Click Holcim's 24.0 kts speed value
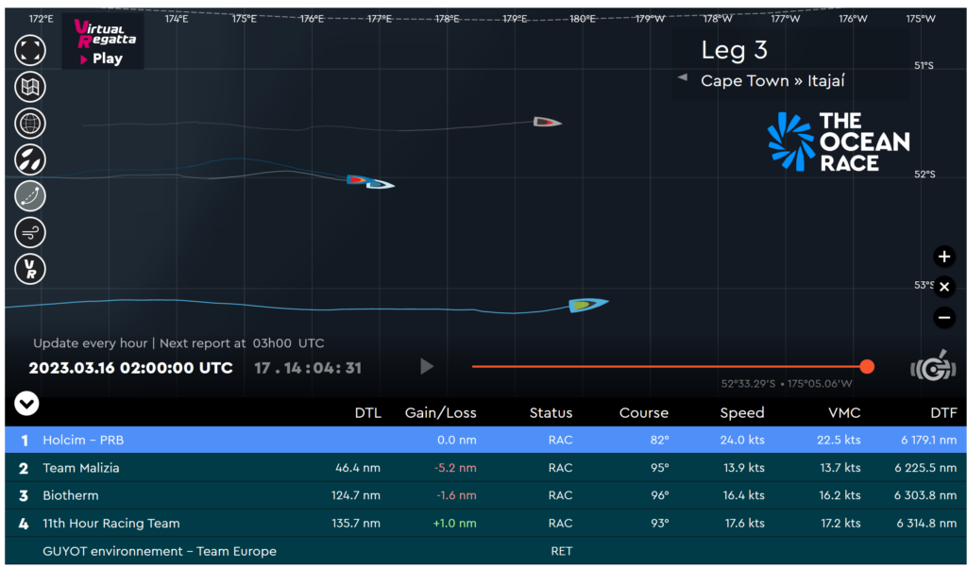Screen dimensions: 967x567 (x=742, y=440)
